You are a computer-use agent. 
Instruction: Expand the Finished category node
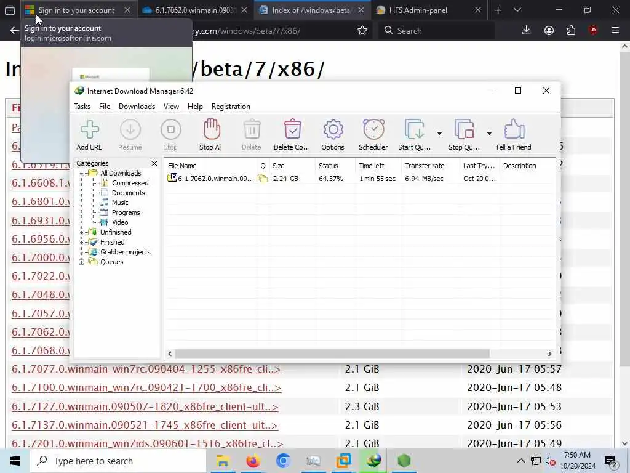coord(82,243)
